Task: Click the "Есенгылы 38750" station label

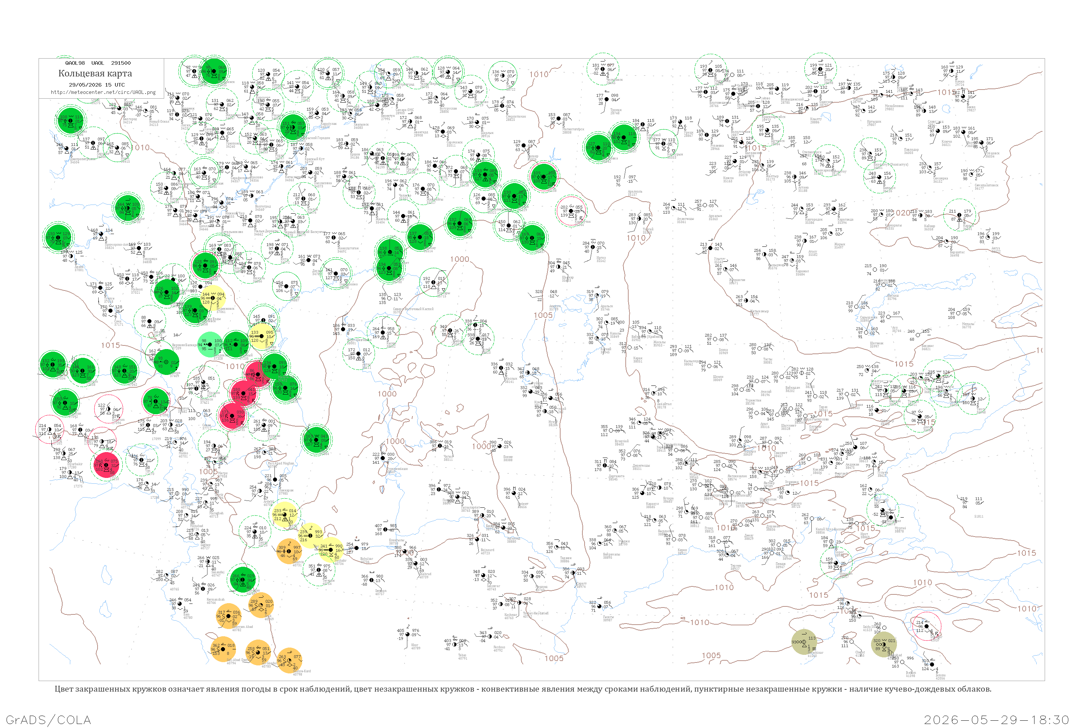Action: click(396, 541)
